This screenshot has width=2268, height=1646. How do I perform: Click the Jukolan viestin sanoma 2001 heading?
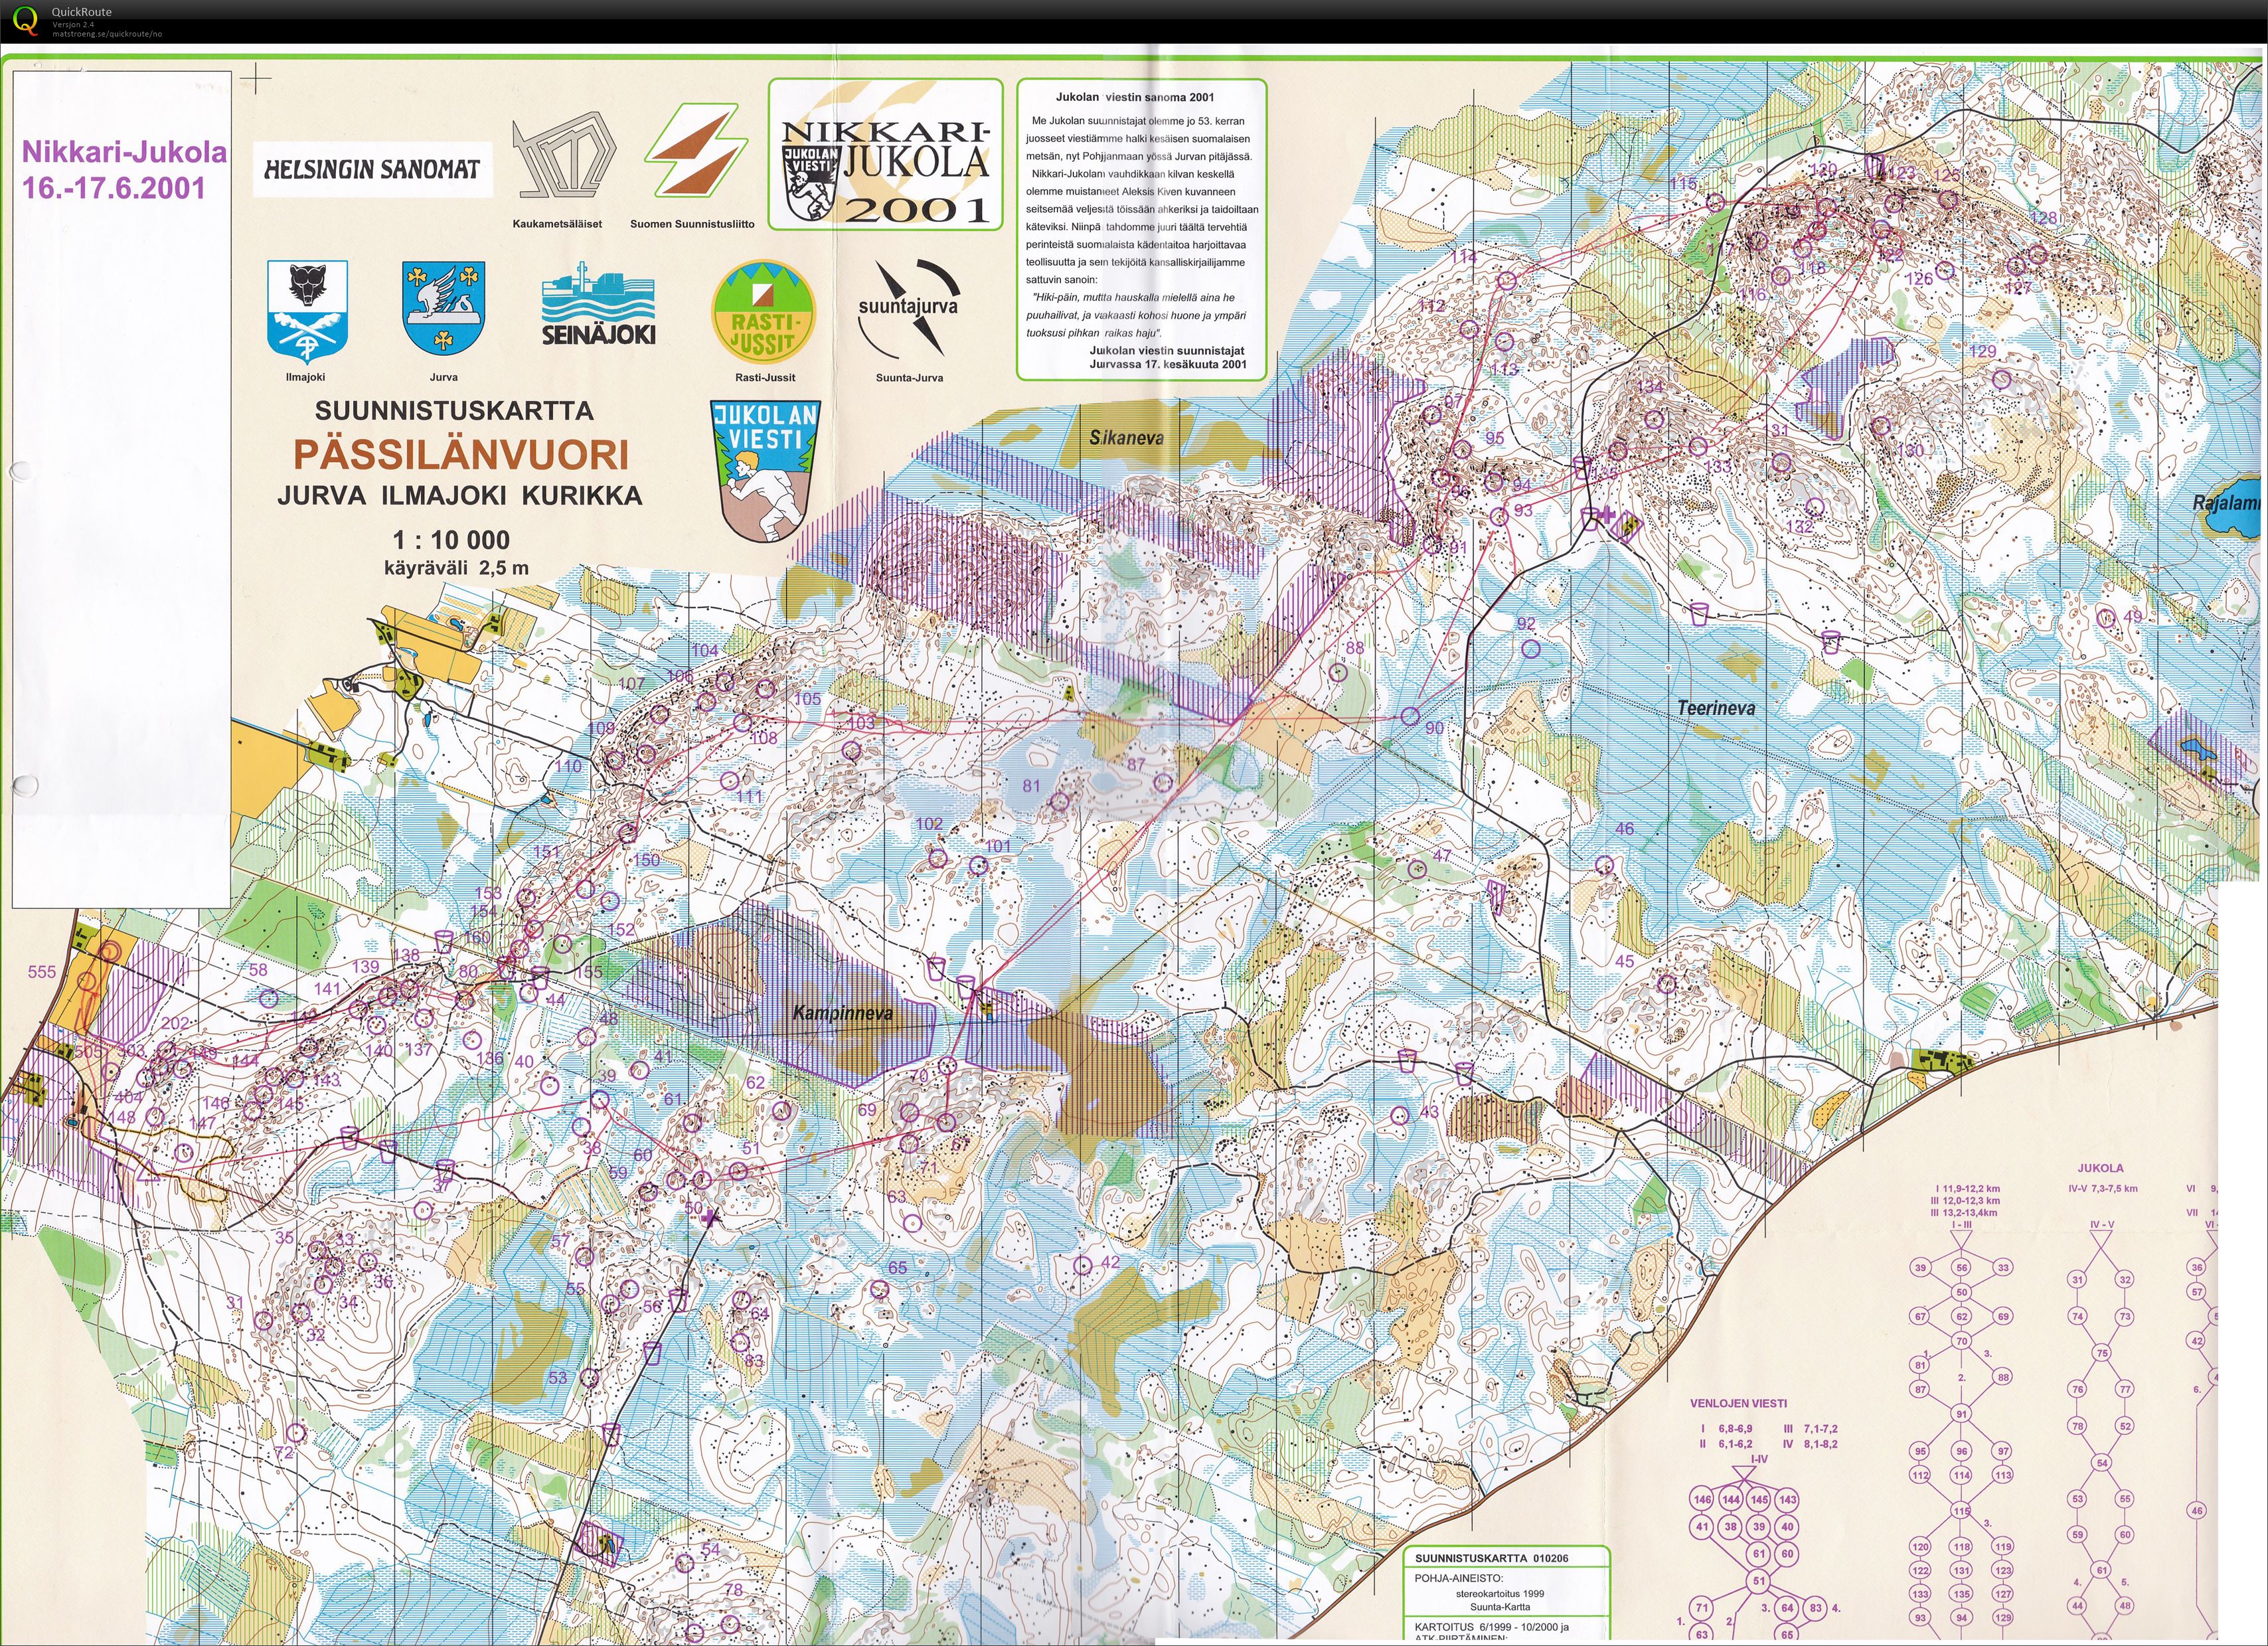(x=1135, y=97)
